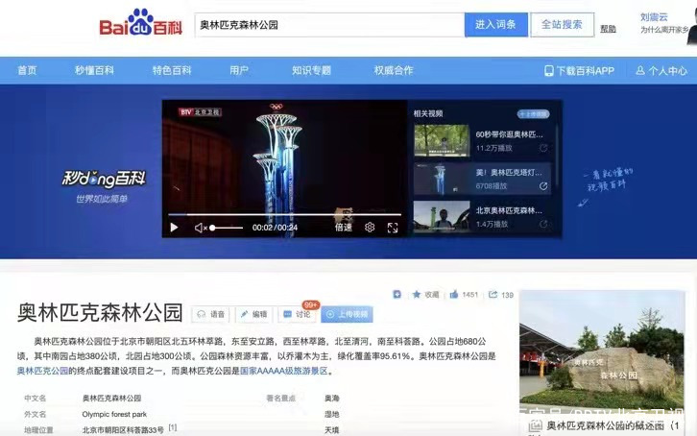Focus the search box with 奥林匹克森林公园
This screenshot has height=436, width=697.
pyautogui.click(x=329, y=25)
